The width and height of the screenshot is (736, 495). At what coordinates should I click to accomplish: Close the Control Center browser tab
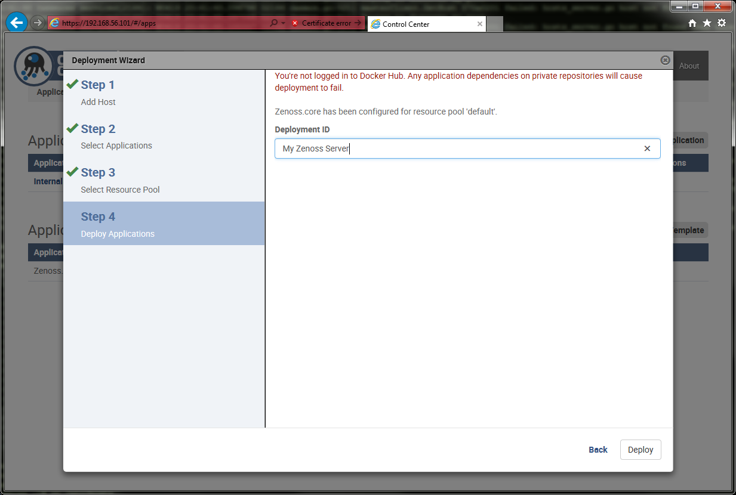479,24
